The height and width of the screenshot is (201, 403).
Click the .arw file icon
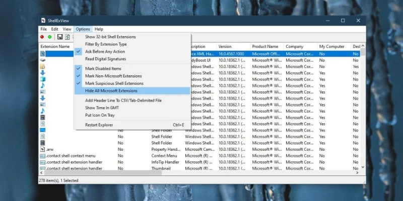click(x=43, y=149)
